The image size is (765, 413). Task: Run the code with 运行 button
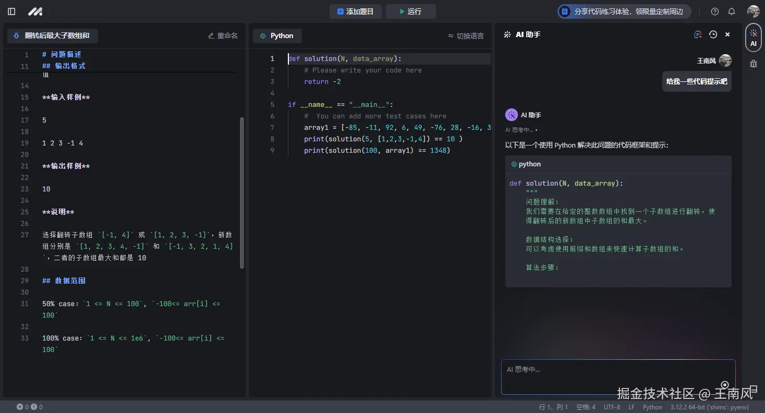pyautogui.click(x=410, y=11)
